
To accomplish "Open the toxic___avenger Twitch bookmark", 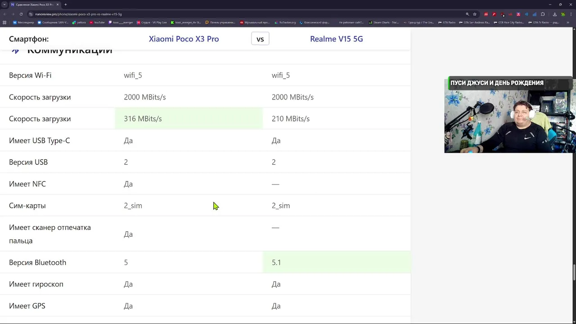I will (x=121, y=22).
